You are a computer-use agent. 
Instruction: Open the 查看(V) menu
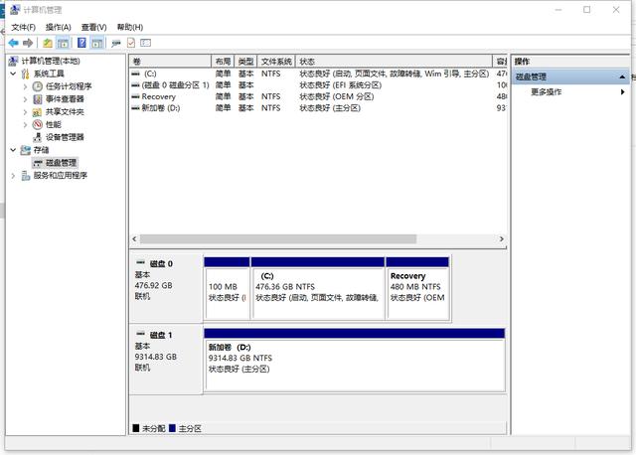click(x=93, y=27)
